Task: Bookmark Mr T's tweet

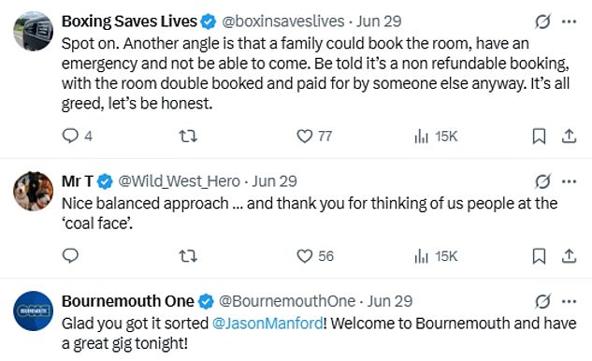Action: coord(539,256)
